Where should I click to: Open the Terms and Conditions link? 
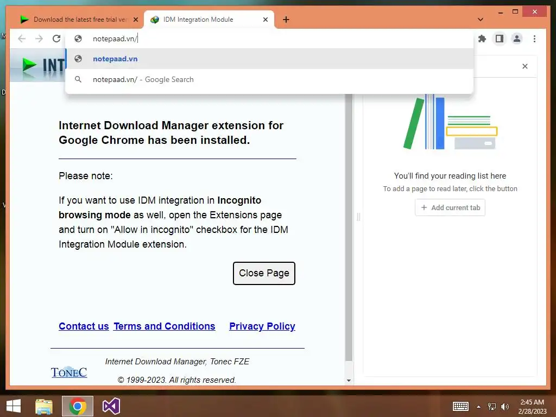[x=164, y=326]
